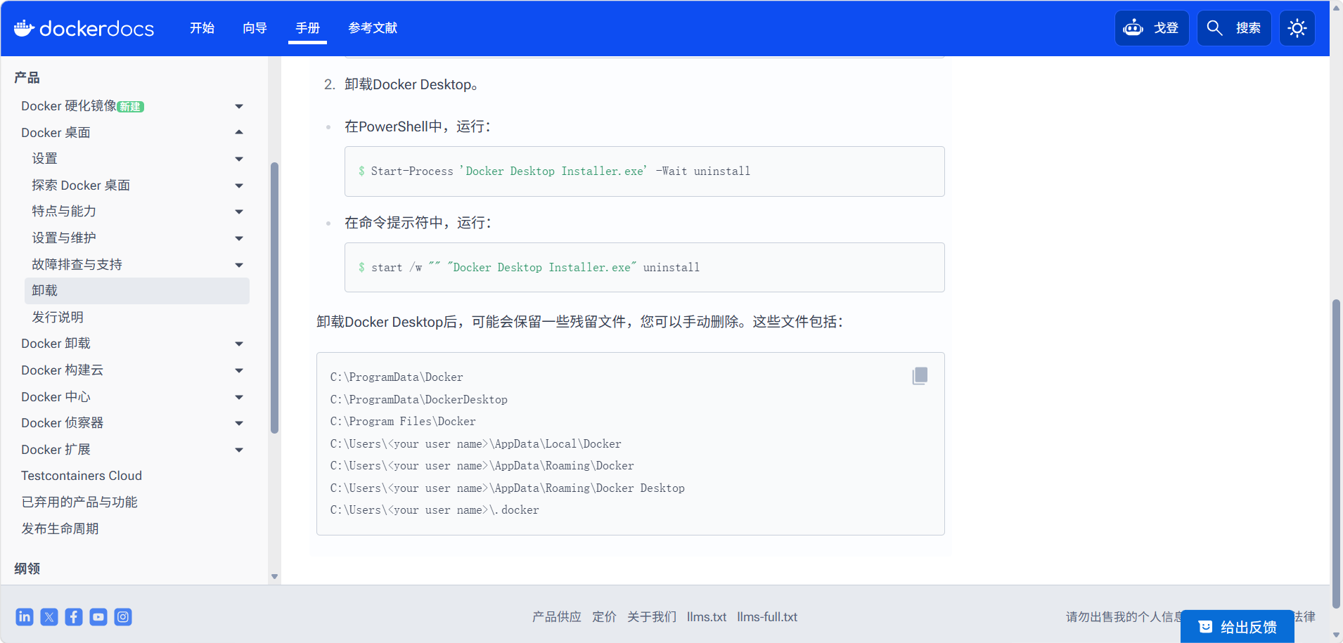1343x643 pixels.
Task: Open the 搜索 search box
Action: click(1234, 28)
